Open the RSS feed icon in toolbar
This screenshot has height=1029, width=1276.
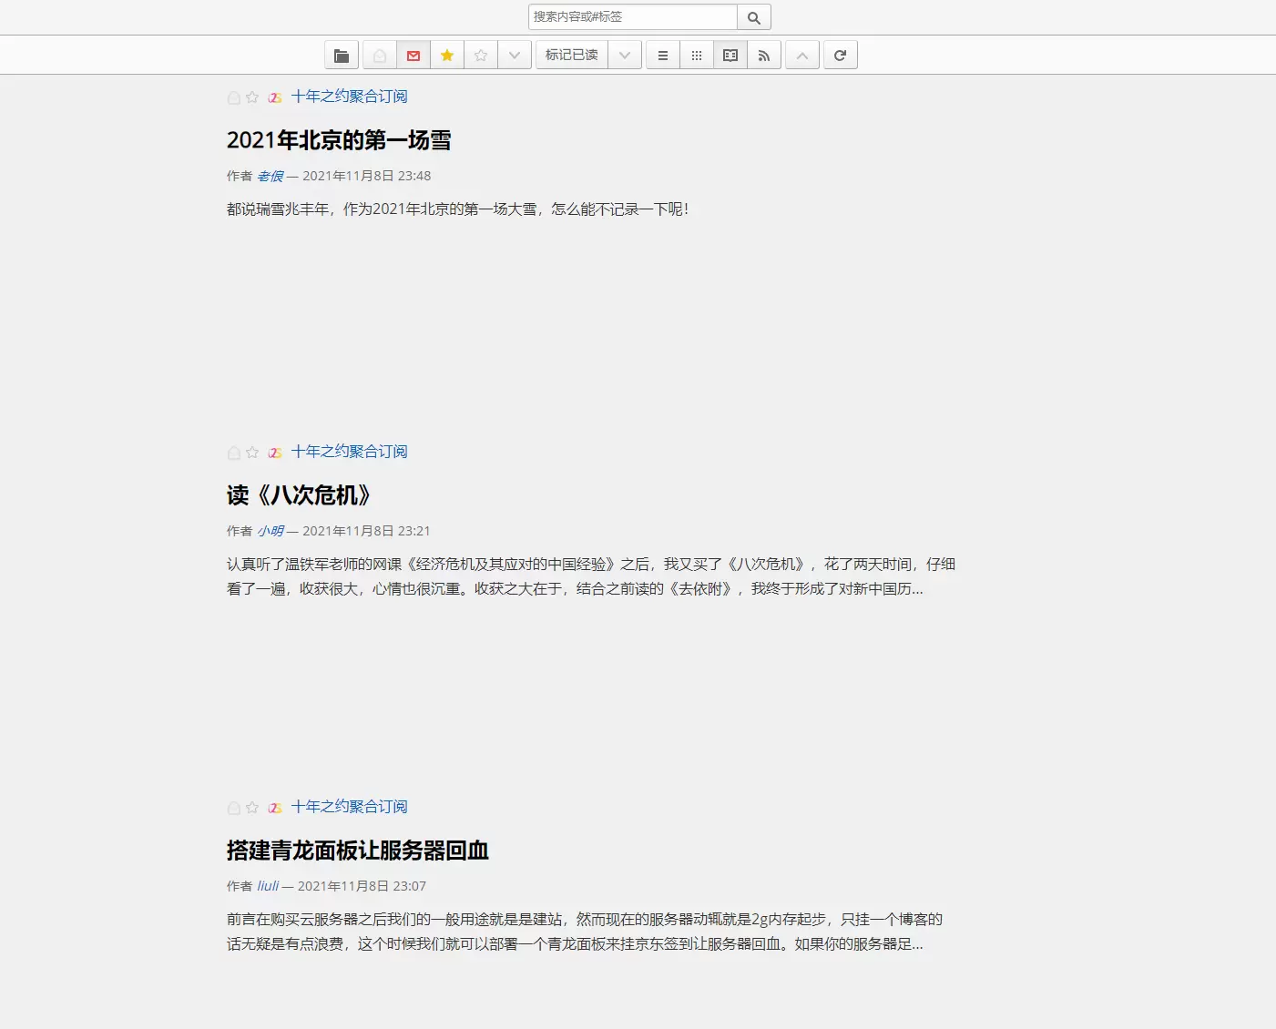(764, 56)
